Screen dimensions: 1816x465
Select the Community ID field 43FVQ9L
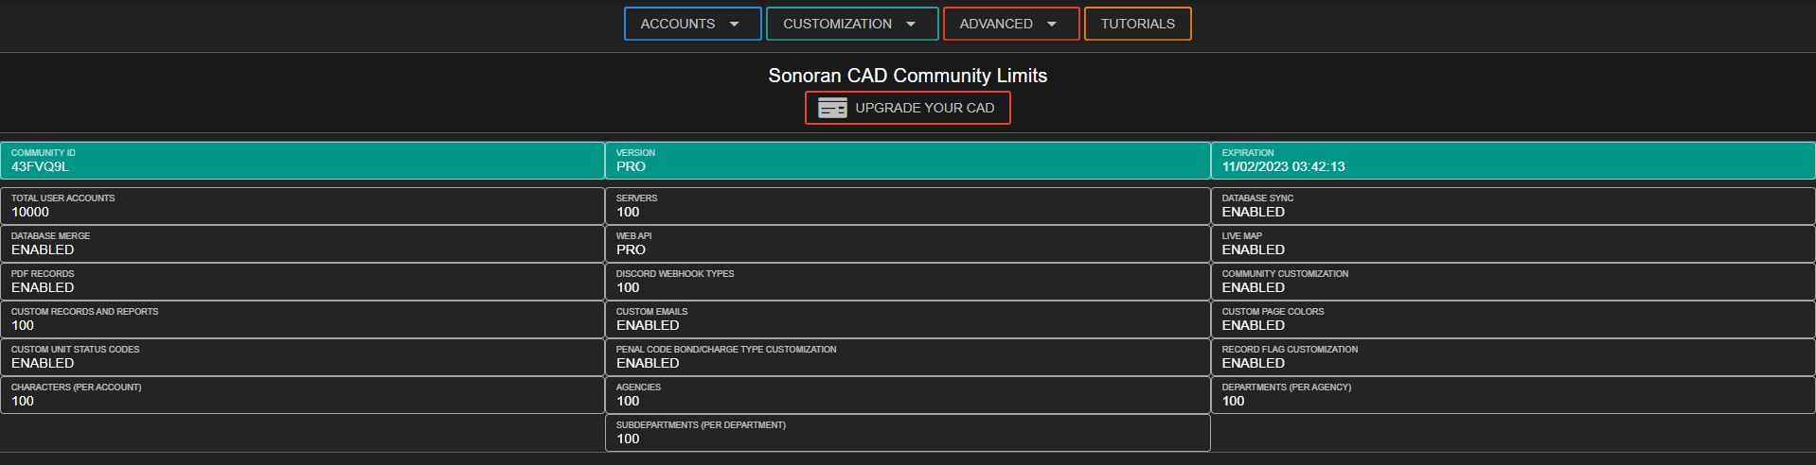302,161
